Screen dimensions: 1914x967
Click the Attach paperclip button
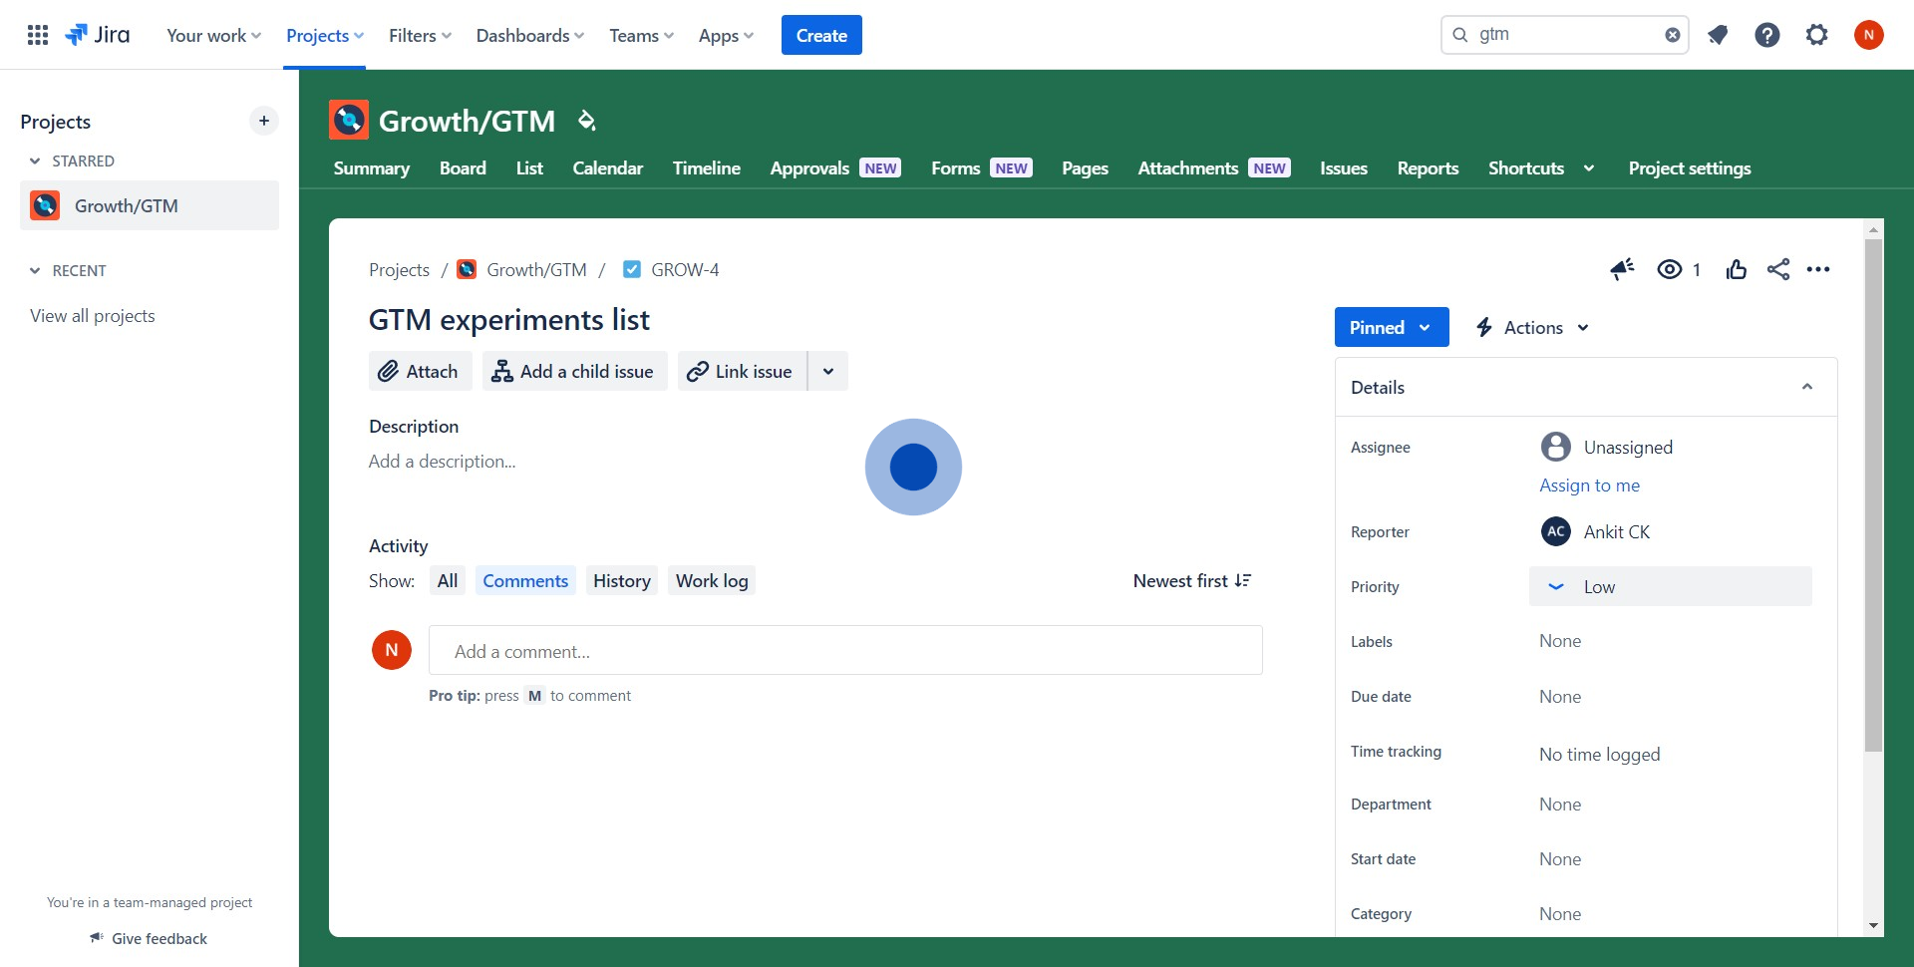pyautogui.click(x=420, y=371)
